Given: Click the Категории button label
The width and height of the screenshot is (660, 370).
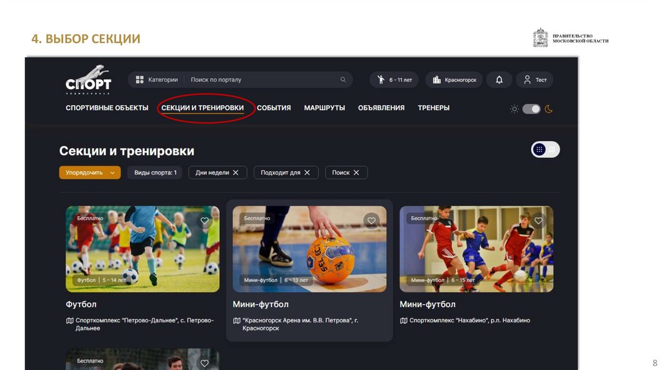Looking at the screenshot, I should pyautogui.click(x=163, y=79).
